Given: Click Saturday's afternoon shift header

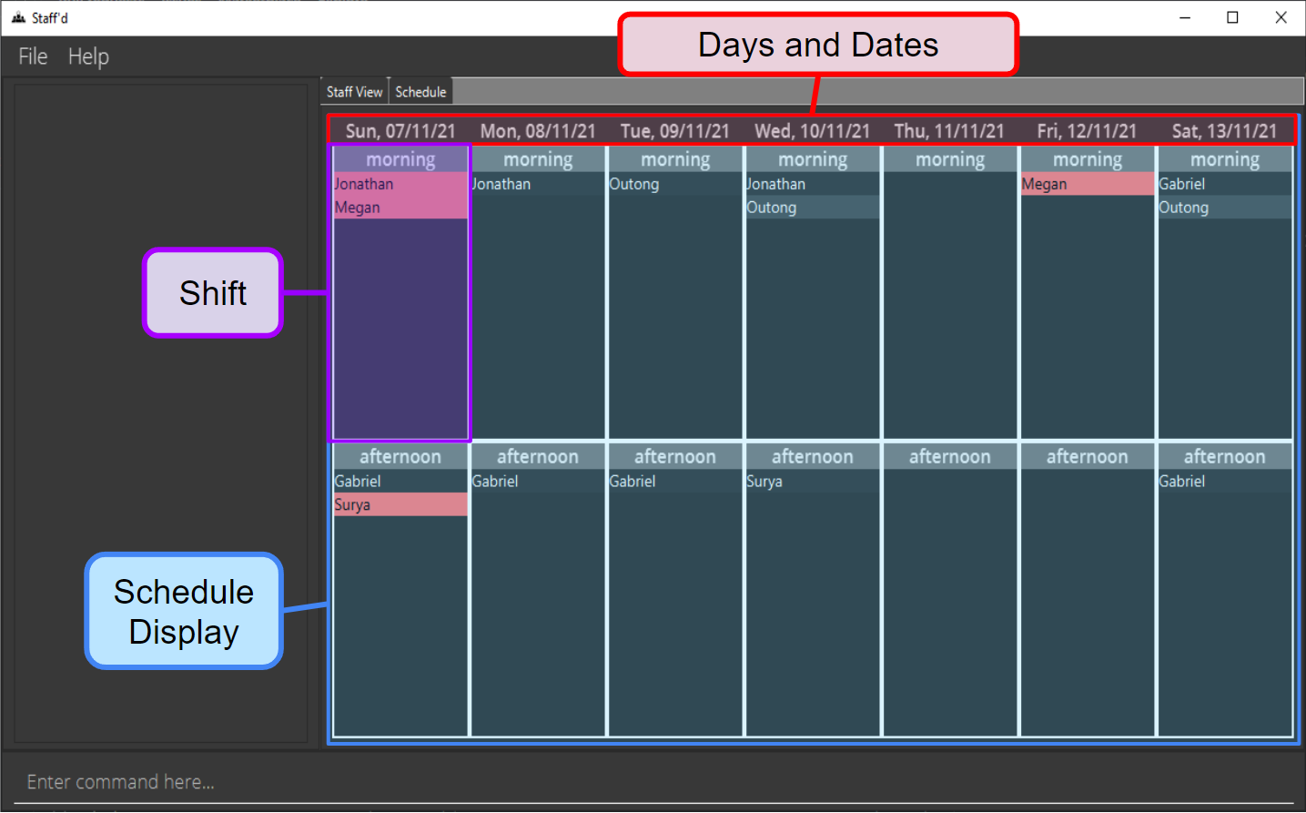Looking at the screenshot, I should [1225, 456].
